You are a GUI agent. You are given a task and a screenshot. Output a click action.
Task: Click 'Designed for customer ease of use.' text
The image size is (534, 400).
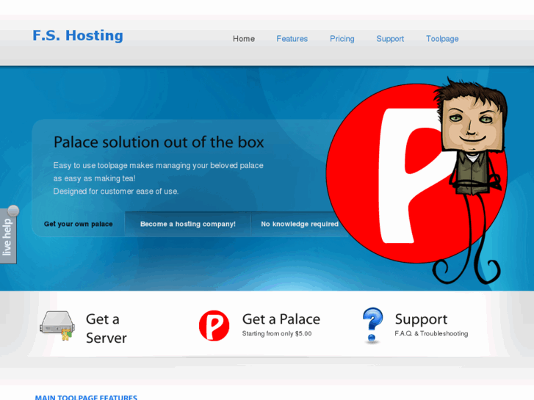[116, 192]
